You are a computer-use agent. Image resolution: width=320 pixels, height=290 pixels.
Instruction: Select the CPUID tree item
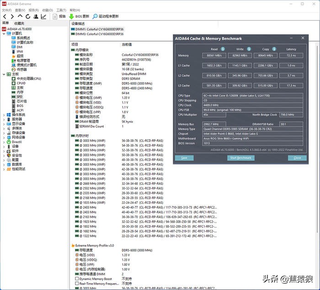pos(21,83)
